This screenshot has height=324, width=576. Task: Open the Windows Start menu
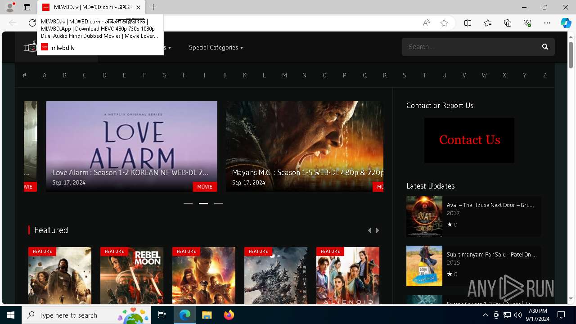click(x=11, y=315)
